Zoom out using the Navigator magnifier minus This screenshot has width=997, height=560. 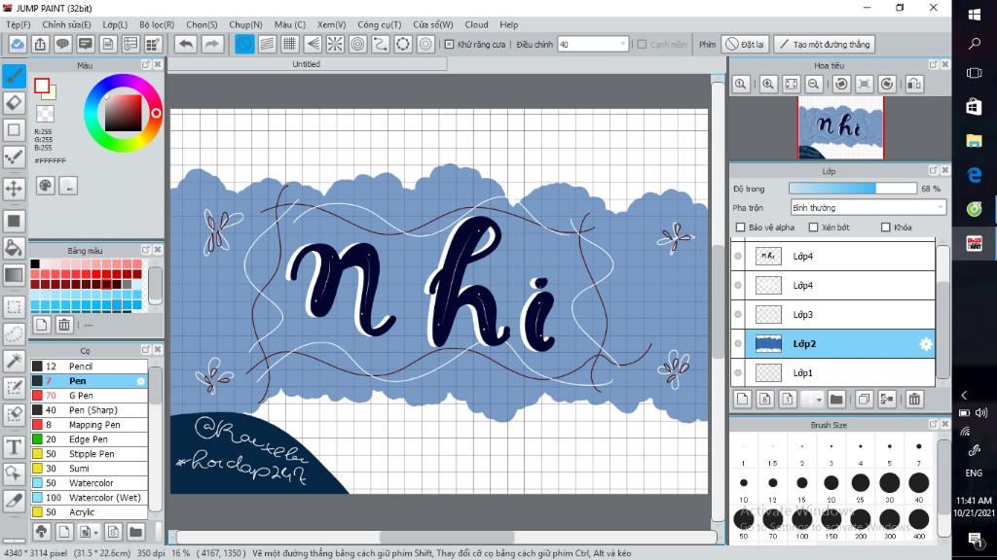click(x=814, y=84)
